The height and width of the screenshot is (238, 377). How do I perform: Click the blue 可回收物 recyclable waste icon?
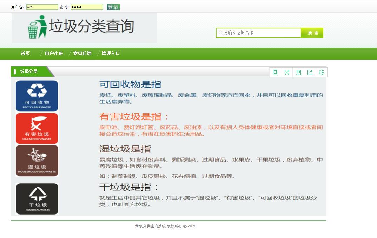point(37,96)
